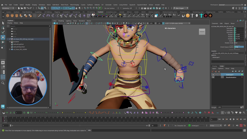The image size is (247, 139).
Task: Open the viewport Shading menu
Action: 61,21
